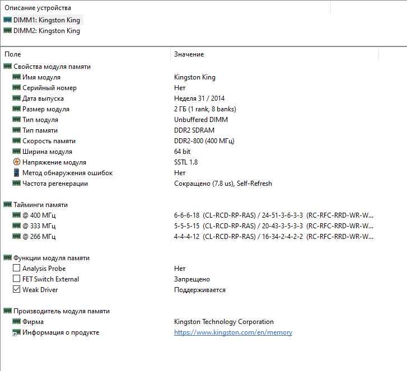Toggle the FET Switch External checkbox

(x=16, y=279)
